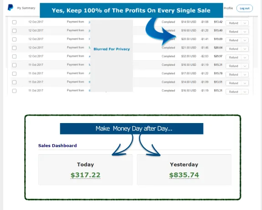The height and width of the screenshot is (210, 262).
Task: Click the Yesterday sales amount $835.74
Action: pos(184,175)
